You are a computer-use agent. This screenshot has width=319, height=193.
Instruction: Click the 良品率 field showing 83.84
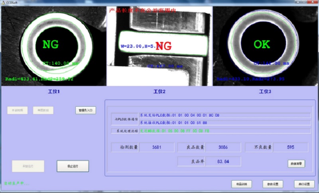[x=223, y=161]
